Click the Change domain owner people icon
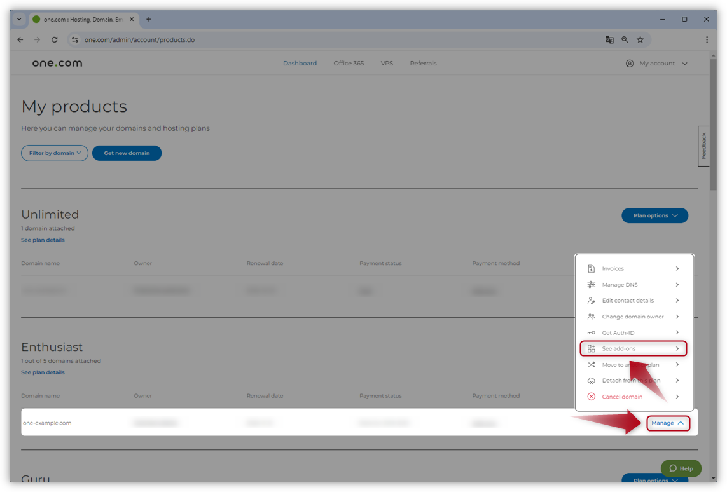This screenshot has height=492, width=727. [591, 317]
